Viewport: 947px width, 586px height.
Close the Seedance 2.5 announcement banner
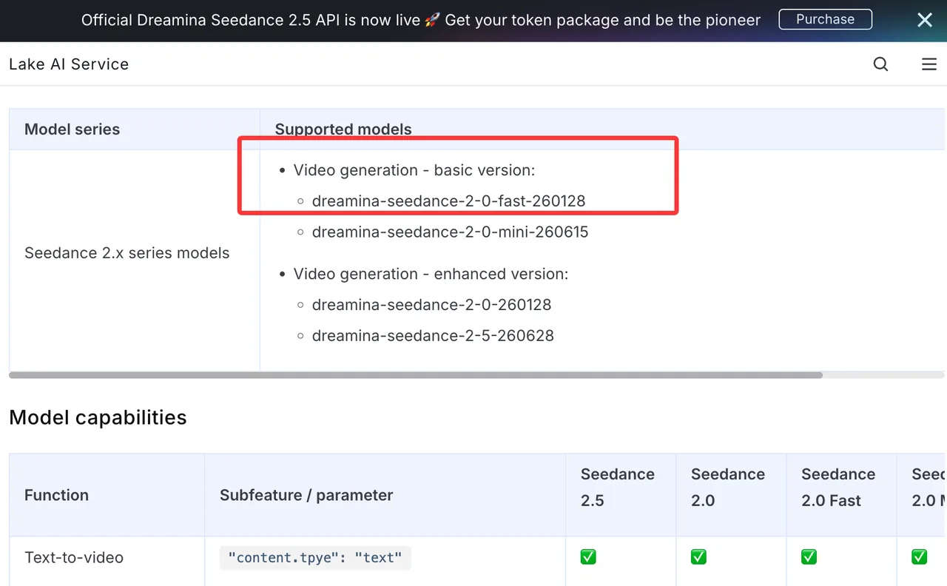[924, 20]
